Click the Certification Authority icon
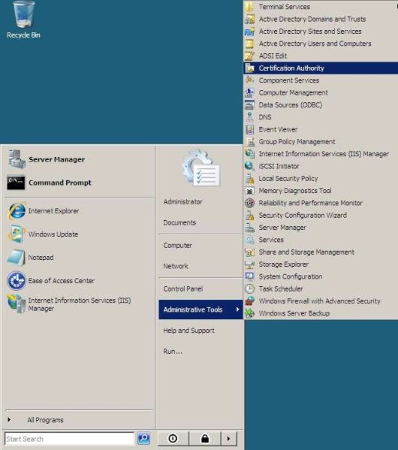This screenshot has width=398, height=450. [x=249, y=68]
